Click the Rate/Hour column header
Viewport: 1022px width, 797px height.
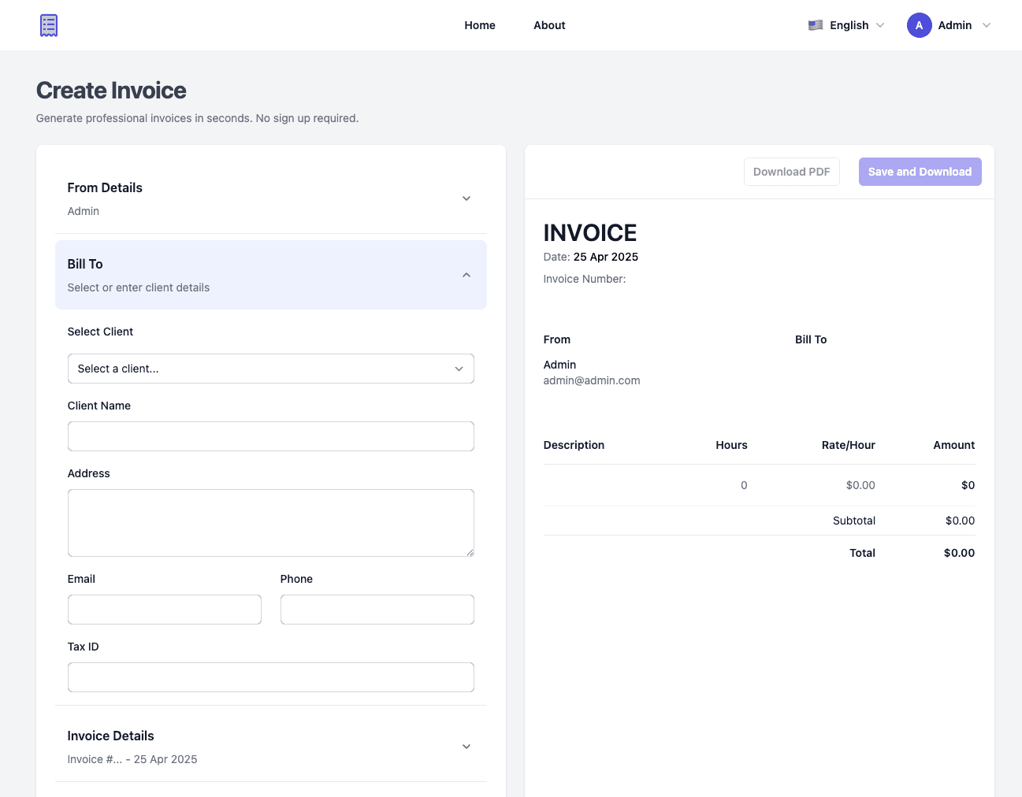click(x=849, y=445)
